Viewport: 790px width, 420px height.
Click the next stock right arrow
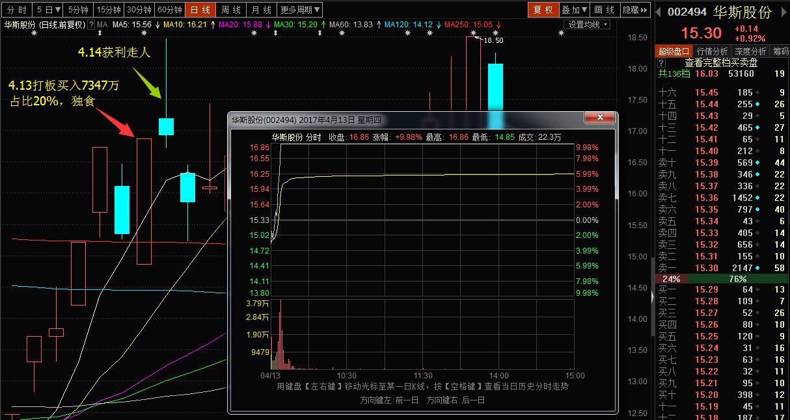point(785,12)
